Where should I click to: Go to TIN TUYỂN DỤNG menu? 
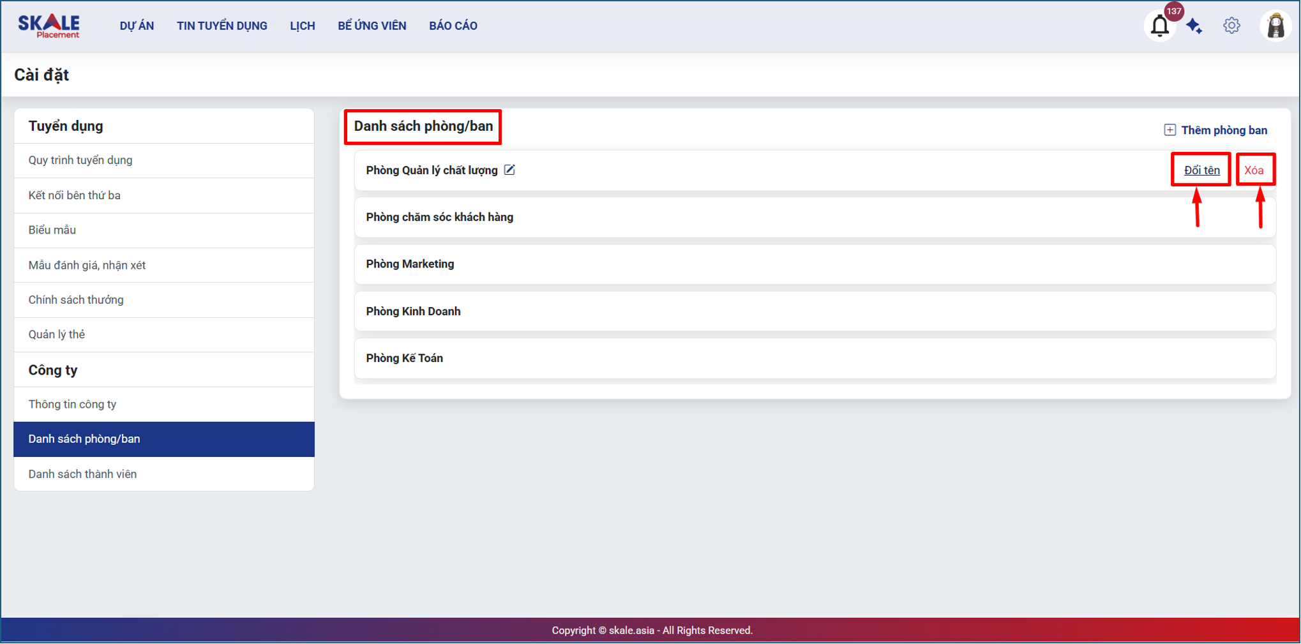tap(222, 26)
